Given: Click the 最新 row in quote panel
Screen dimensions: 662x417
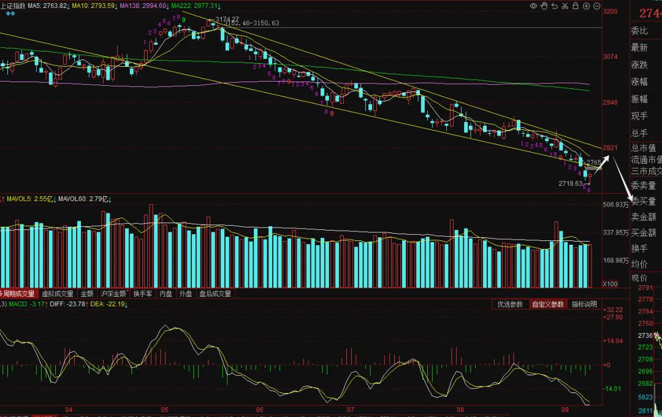Looking at the screenshot, I should [x=639, y=48].
